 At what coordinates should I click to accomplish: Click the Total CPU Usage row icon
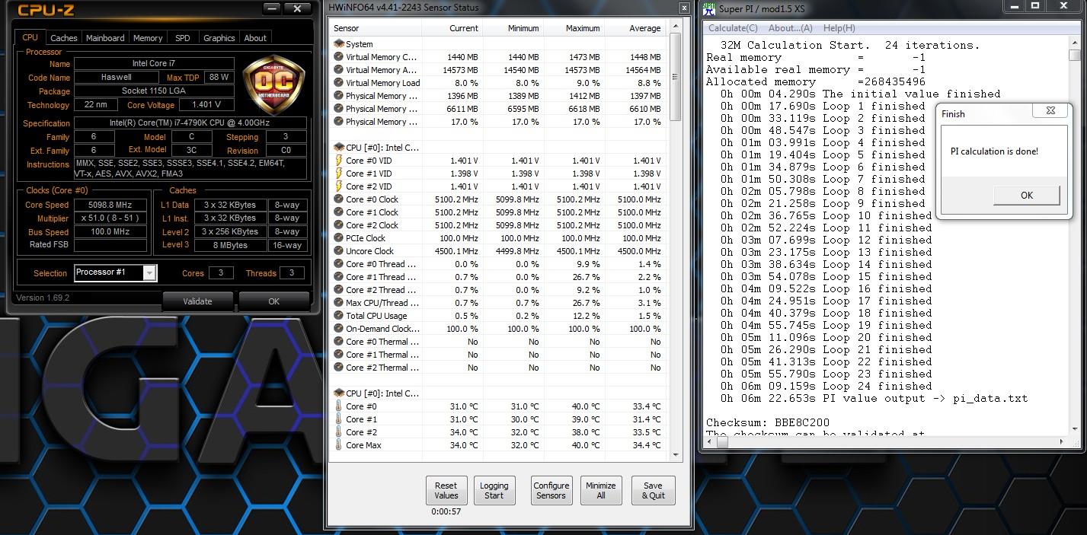[x=339, y=316]
